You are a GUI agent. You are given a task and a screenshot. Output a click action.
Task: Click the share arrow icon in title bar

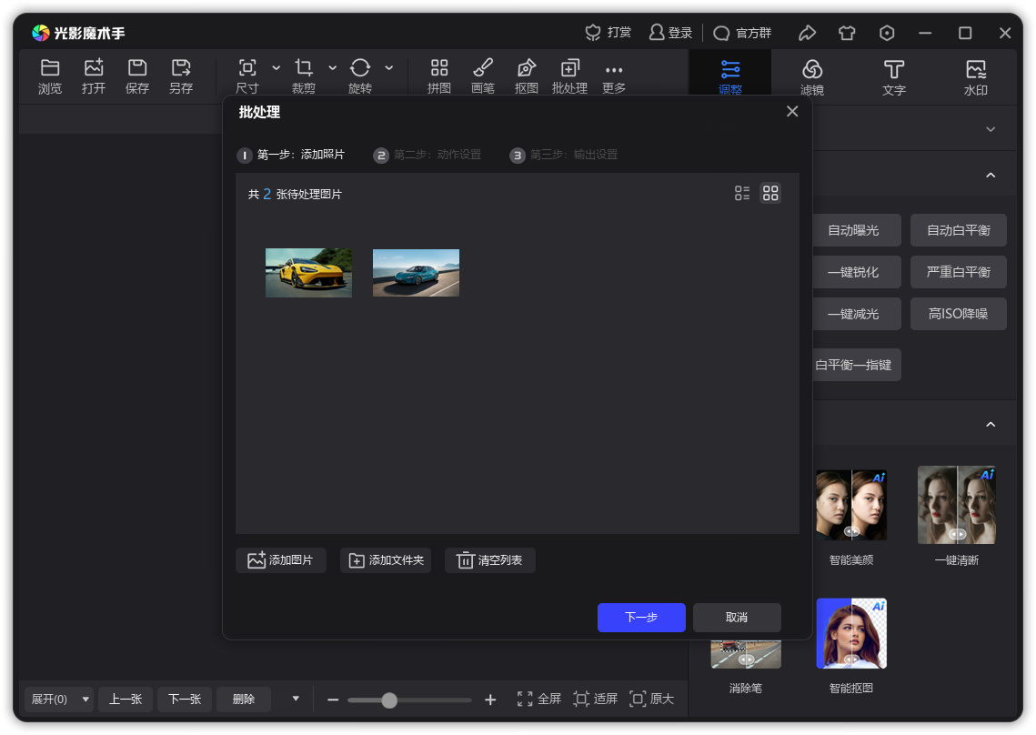click(x=807, y=34)
